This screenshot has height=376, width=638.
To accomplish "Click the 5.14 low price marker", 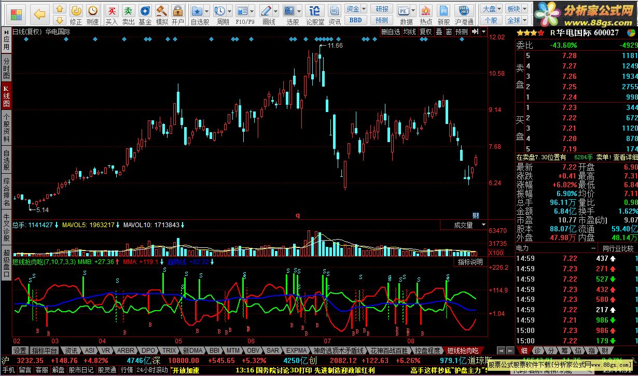I will click(43, 210).
